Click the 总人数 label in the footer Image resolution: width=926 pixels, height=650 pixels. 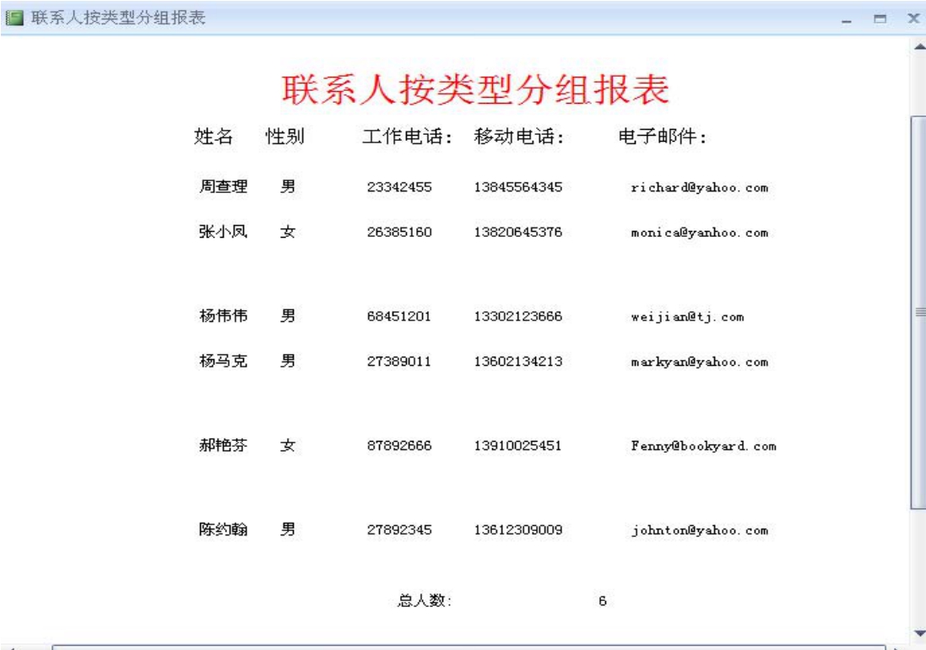coord(425,601)
